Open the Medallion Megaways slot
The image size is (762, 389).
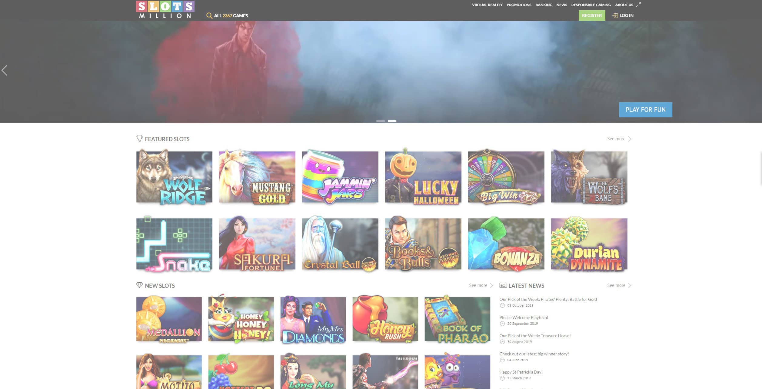(x=169, y=319)
